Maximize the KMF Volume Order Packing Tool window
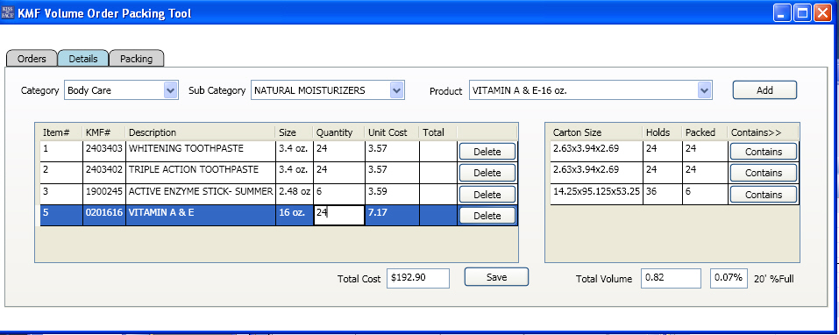 click(x=802, y=13)
